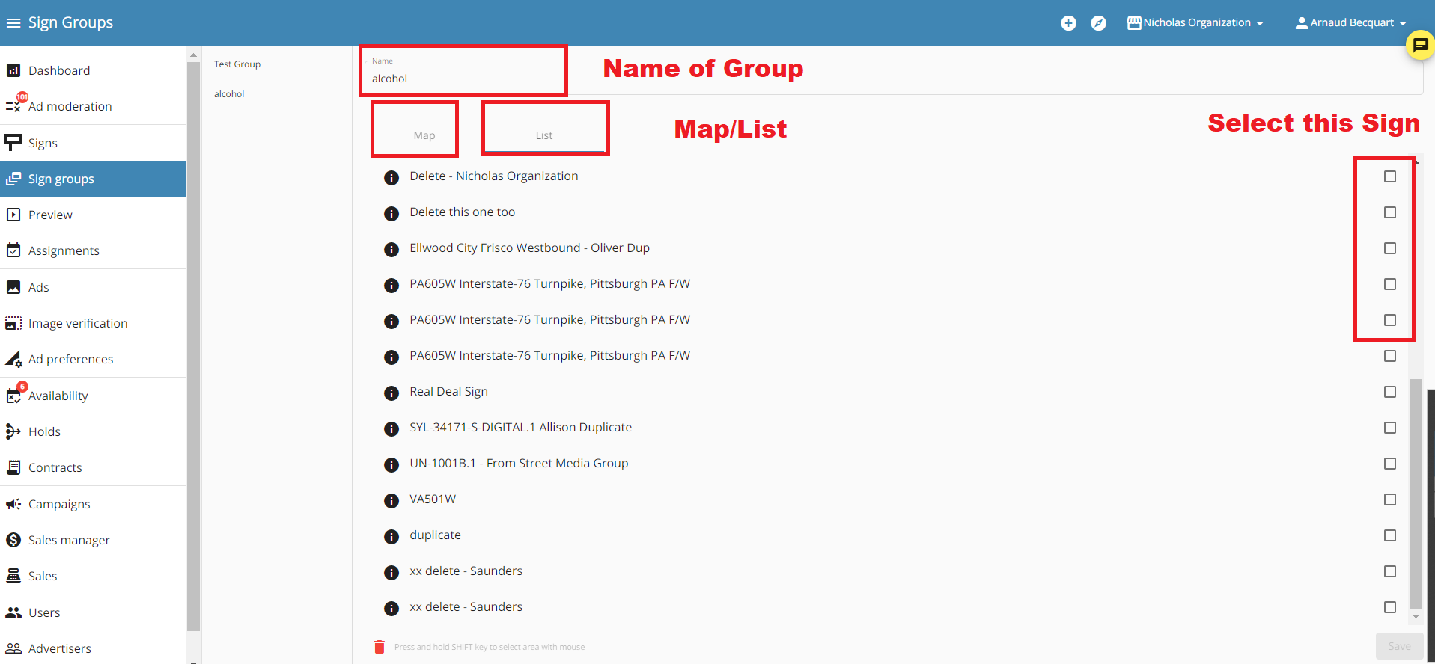
Task: Open Contracts in sidebar
Action: pyautogui.click(x=93, y=467)
